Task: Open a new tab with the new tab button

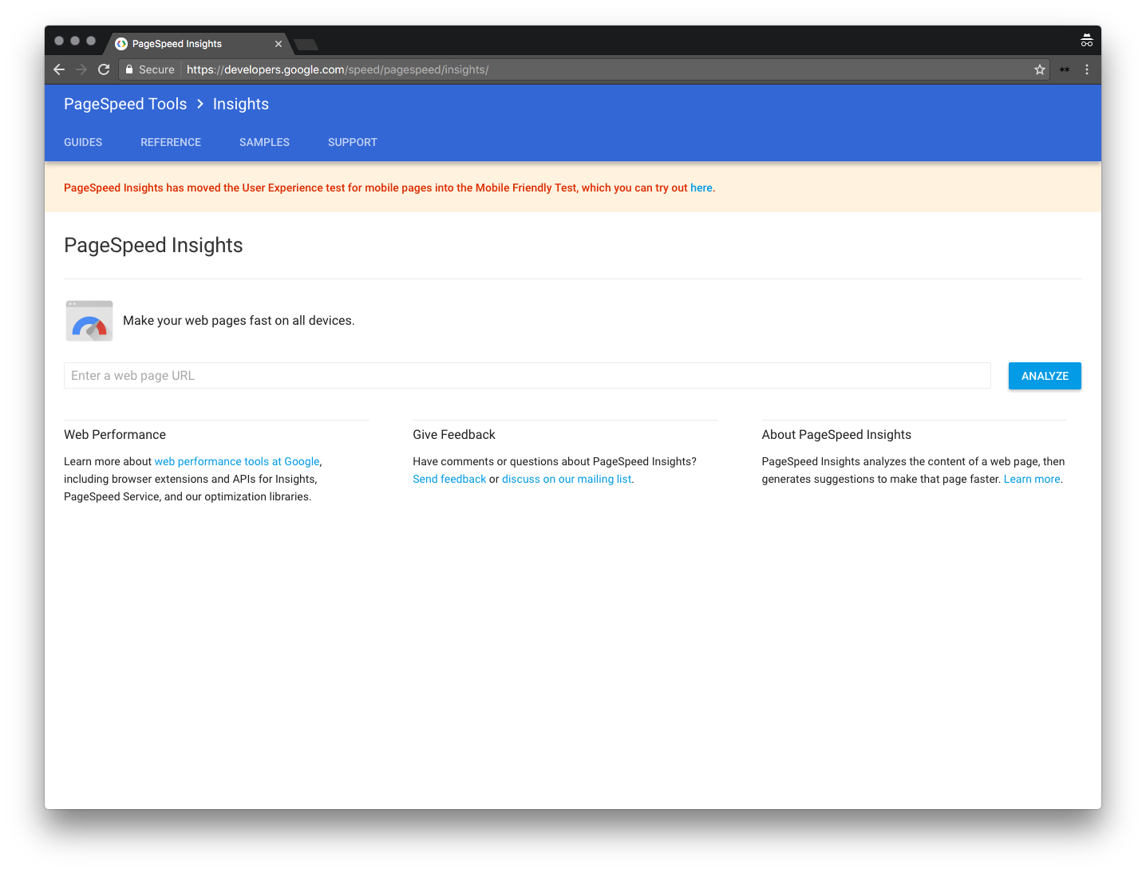Action: [306, 44]
